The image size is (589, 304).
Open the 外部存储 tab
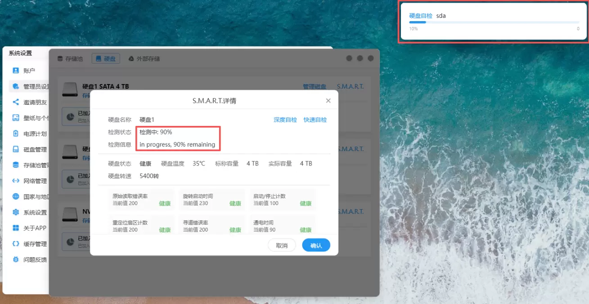(144, 59)
